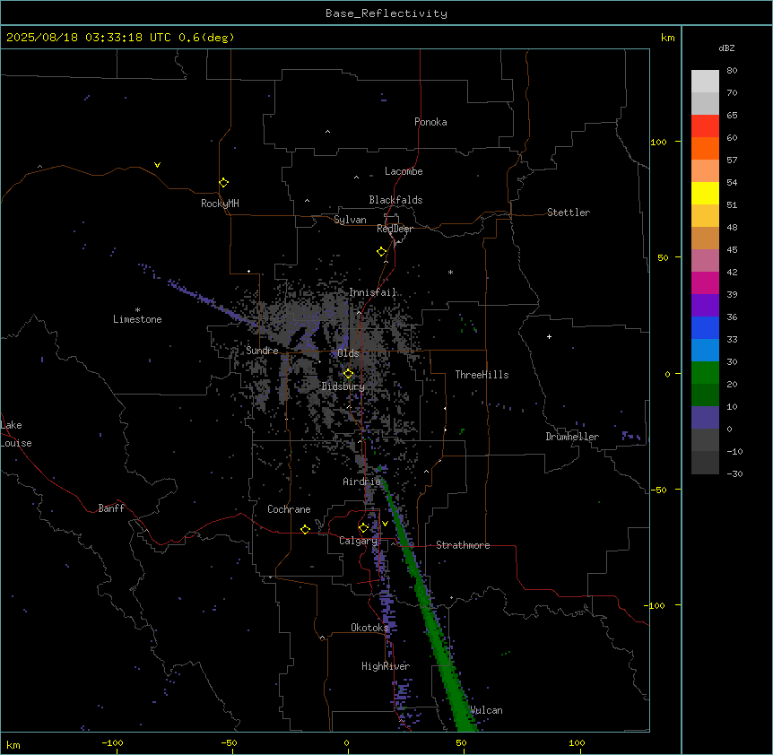Click the HighRiver label
The image size is (773, 755).
386,666
